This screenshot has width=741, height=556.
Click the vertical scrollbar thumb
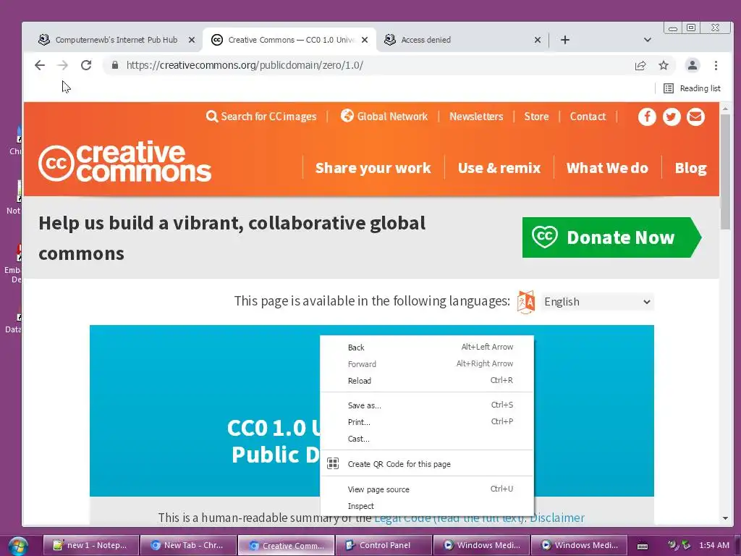[x=725, y=172]
